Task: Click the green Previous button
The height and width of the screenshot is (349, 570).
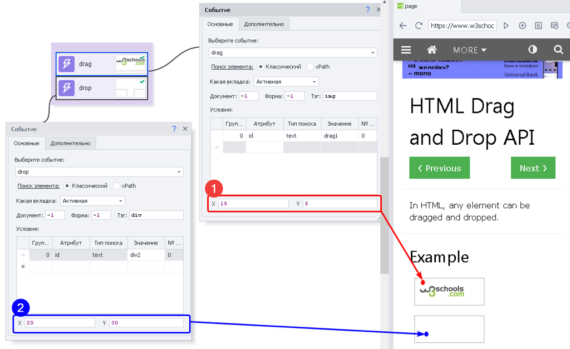Action: 439,168
